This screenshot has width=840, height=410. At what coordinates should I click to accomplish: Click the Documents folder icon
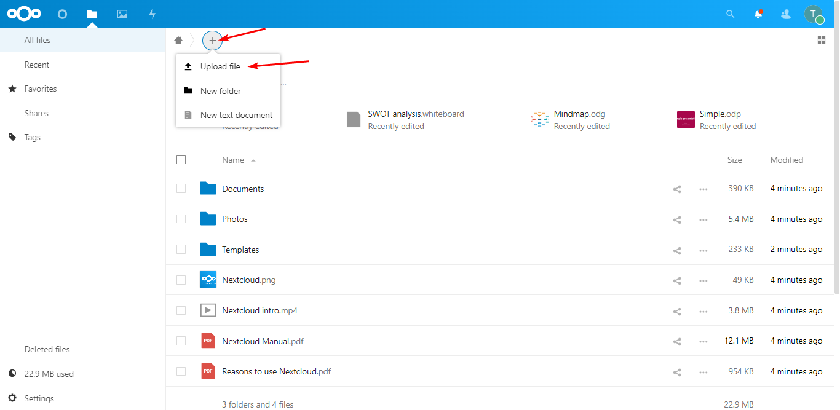pyautogui.click(x=208, y=188)
